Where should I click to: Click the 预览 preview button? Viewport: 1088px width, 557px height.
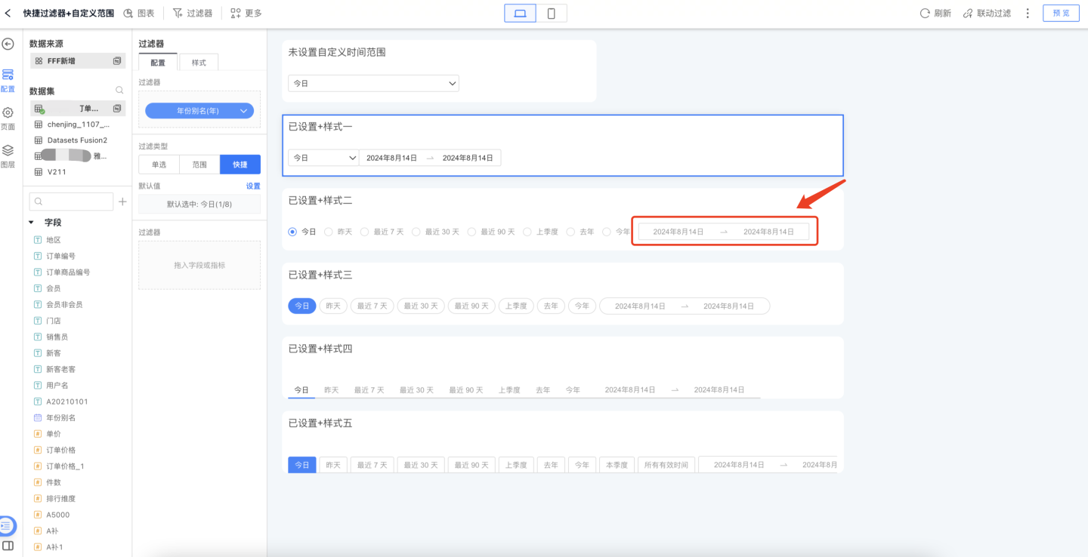1061,13
